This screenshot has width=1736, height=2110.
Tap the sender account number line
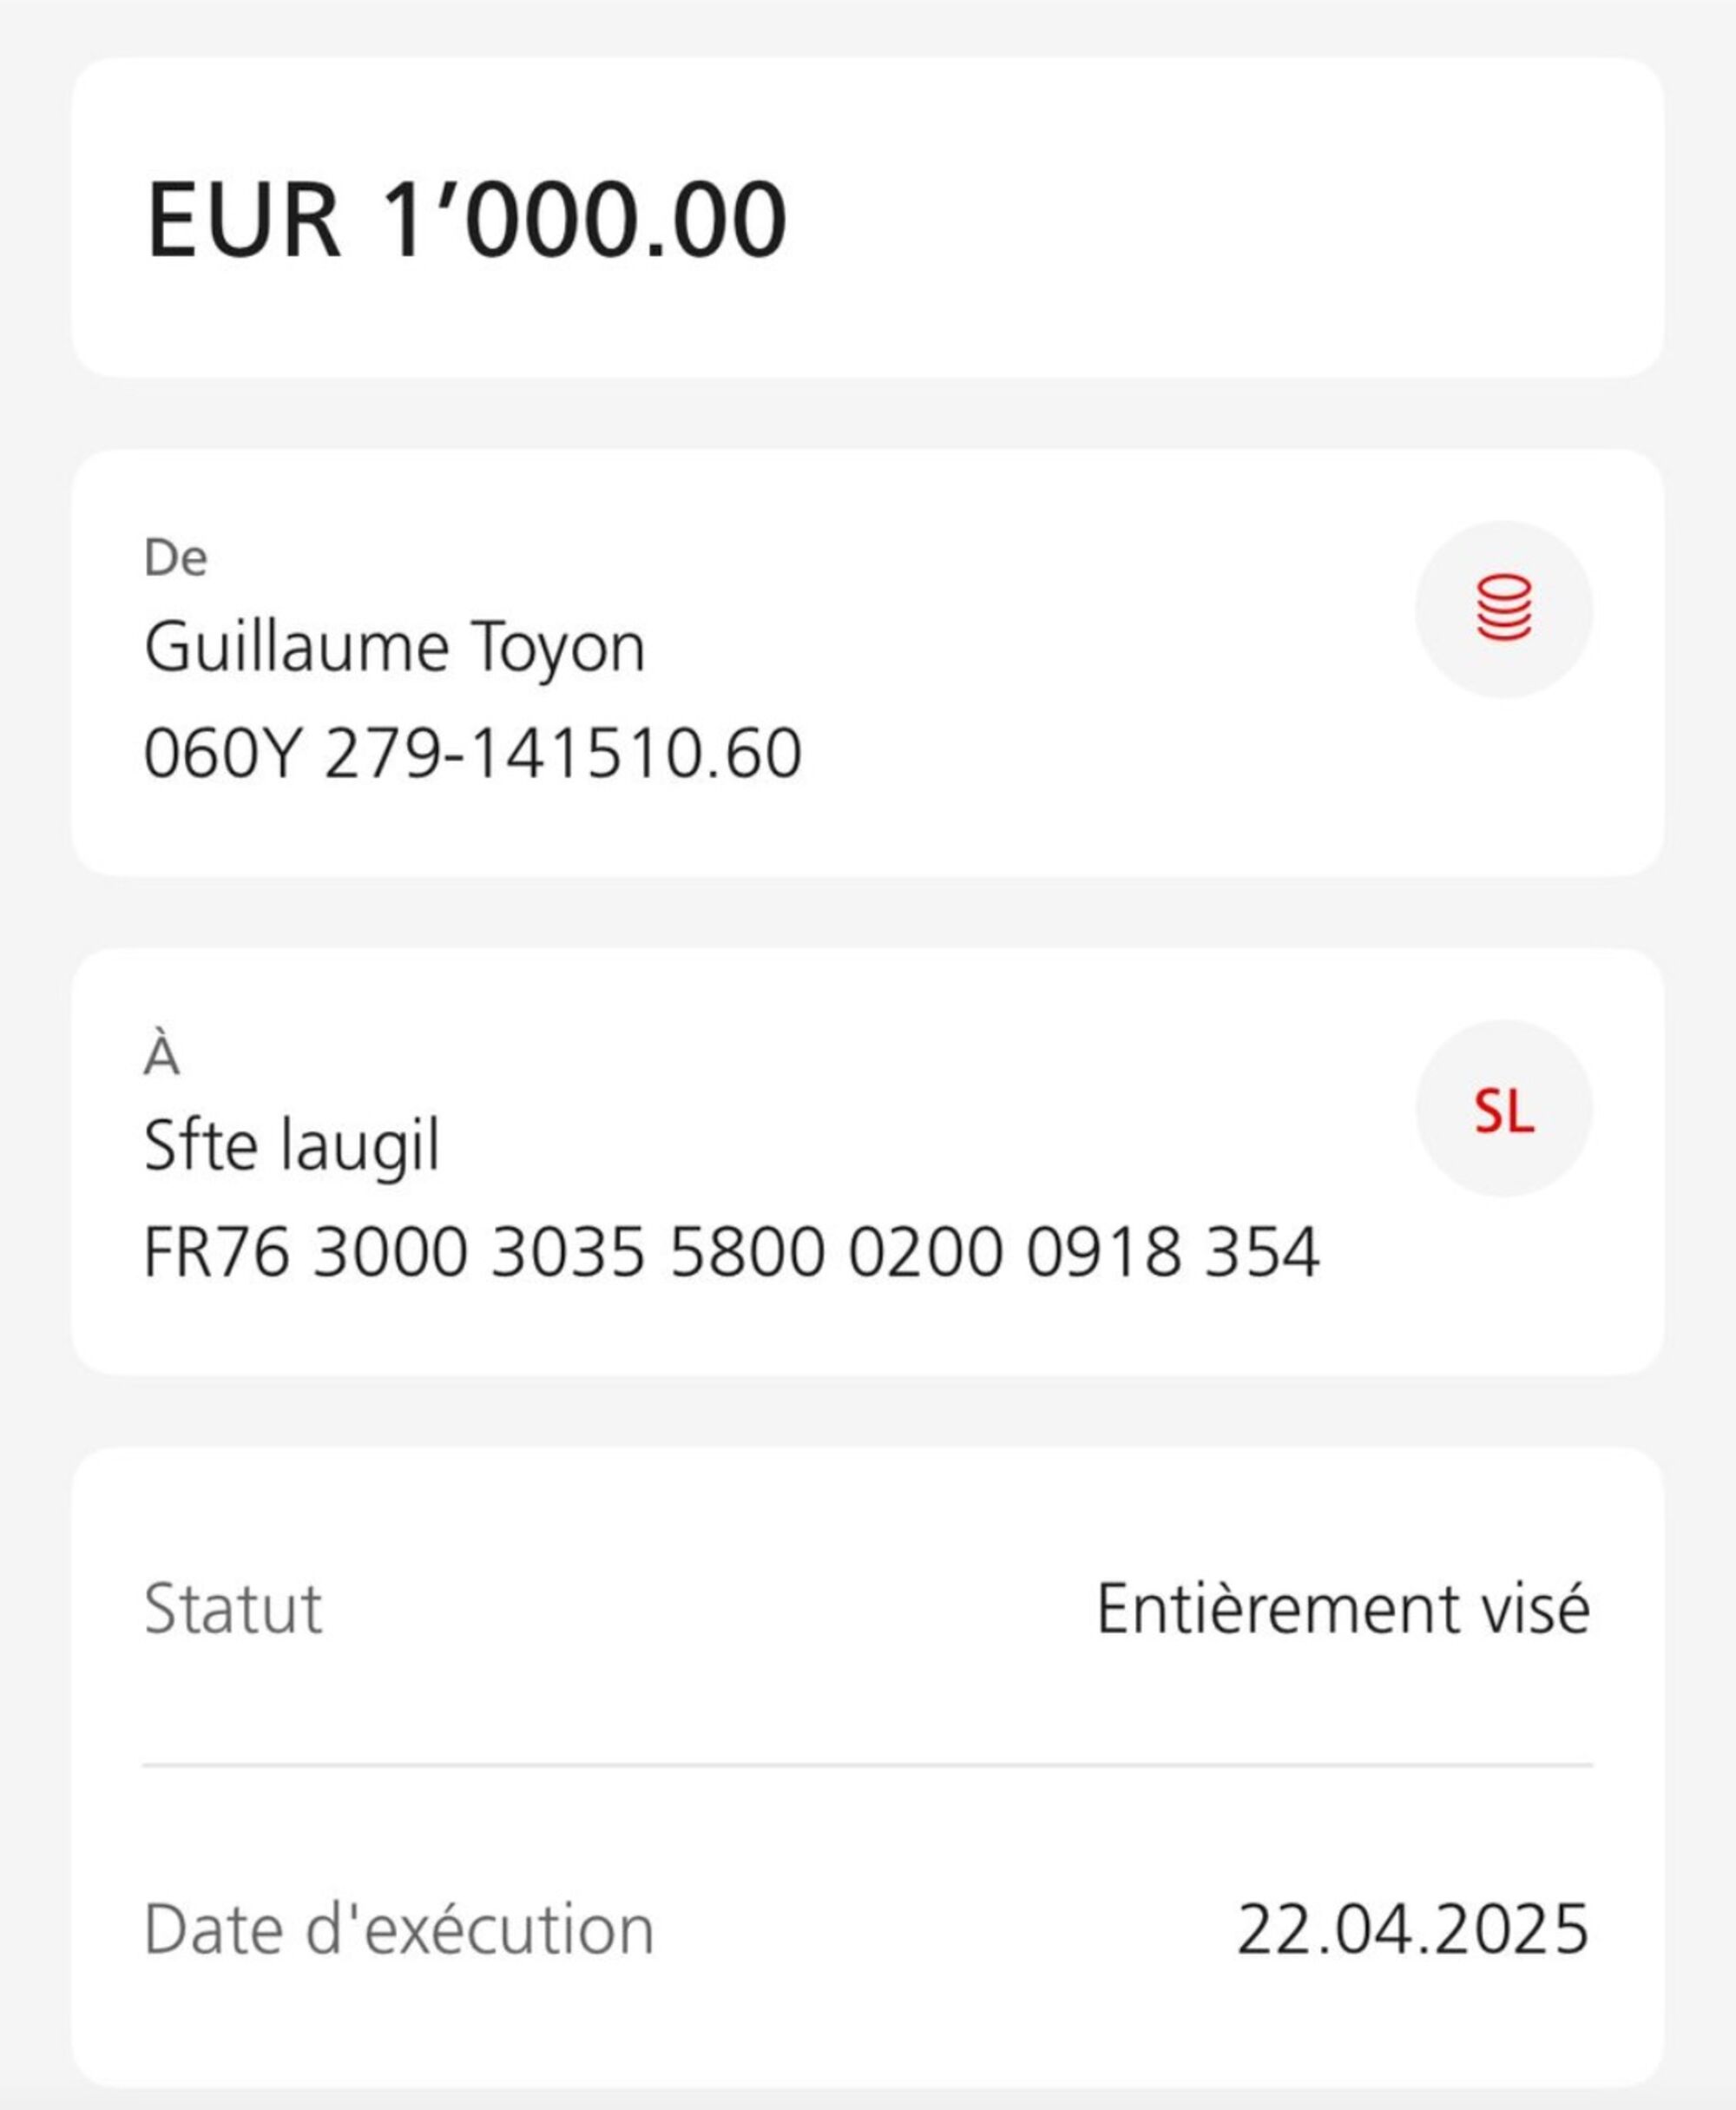(472, 752)
